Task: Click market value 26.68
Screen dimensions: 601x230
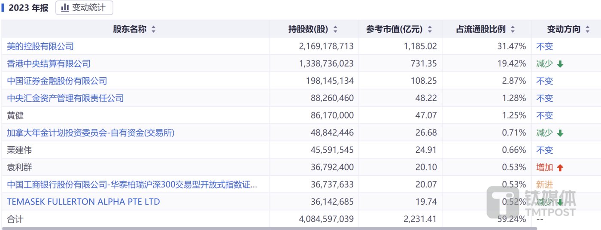Action: (426, 133)
